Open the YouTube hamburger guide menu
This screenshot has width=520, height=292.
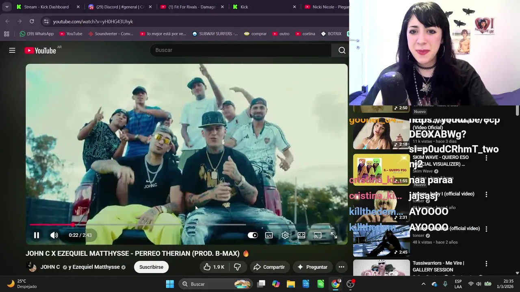12,50
